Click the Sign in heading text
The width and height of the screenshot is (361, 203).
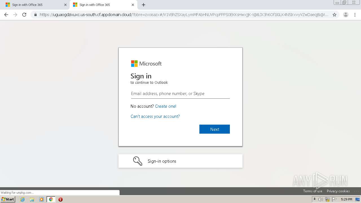141,76
